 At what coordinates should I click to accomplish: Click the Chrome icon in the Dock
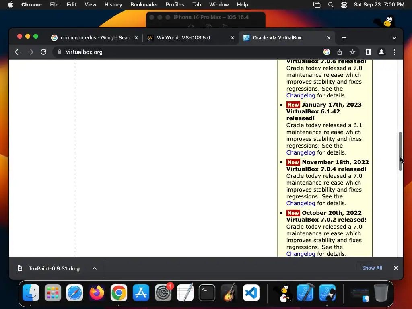point(119,293)
